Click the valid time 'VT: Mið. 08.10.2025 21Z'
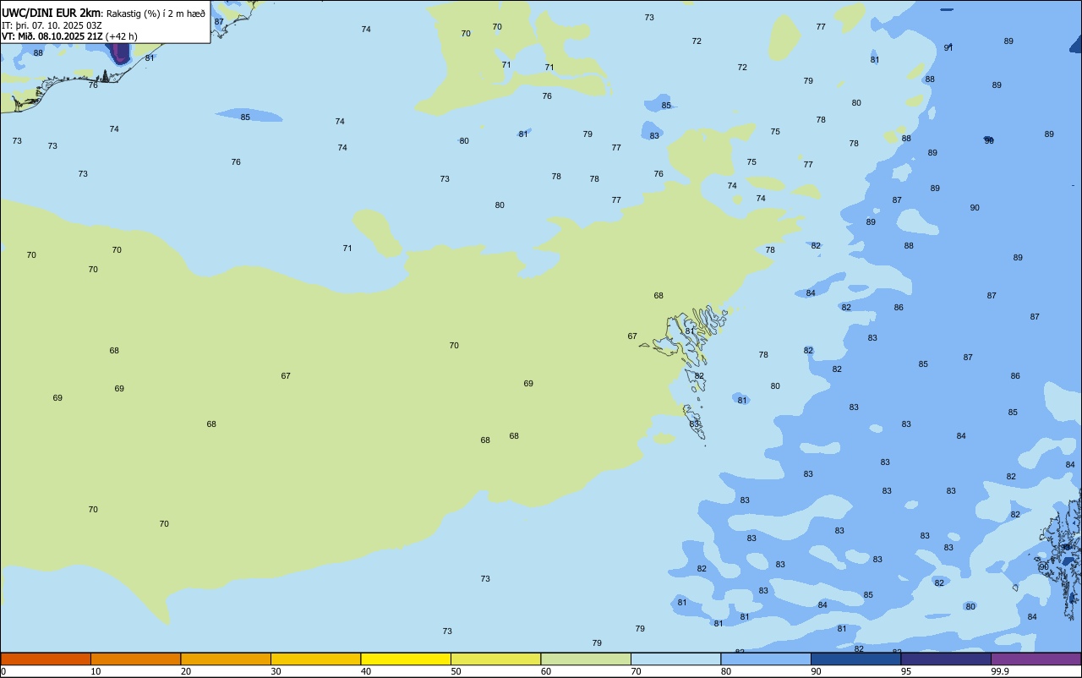Image resolution: width=1082 pixels, height=678 pixels. pos(52,36)
